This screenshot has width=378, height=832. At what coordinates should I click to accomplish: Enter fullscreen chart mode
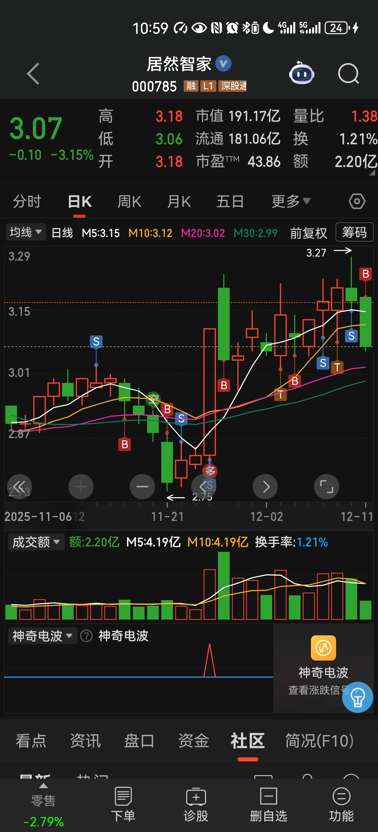[327, 486]
